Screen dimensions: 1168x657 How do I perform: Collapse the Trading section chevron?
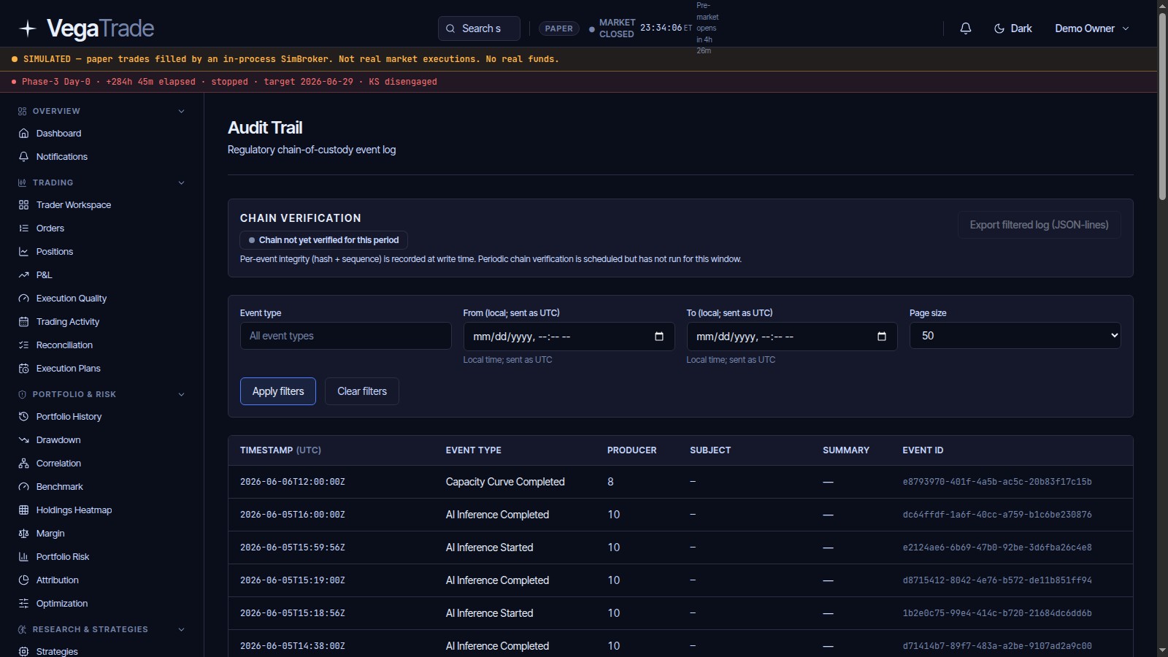[182, 183]
